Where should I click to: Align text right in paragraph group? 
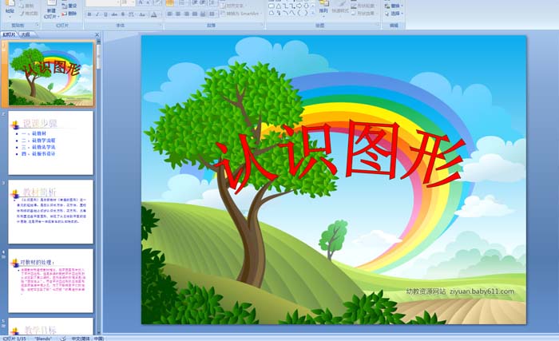click(186, 14)
